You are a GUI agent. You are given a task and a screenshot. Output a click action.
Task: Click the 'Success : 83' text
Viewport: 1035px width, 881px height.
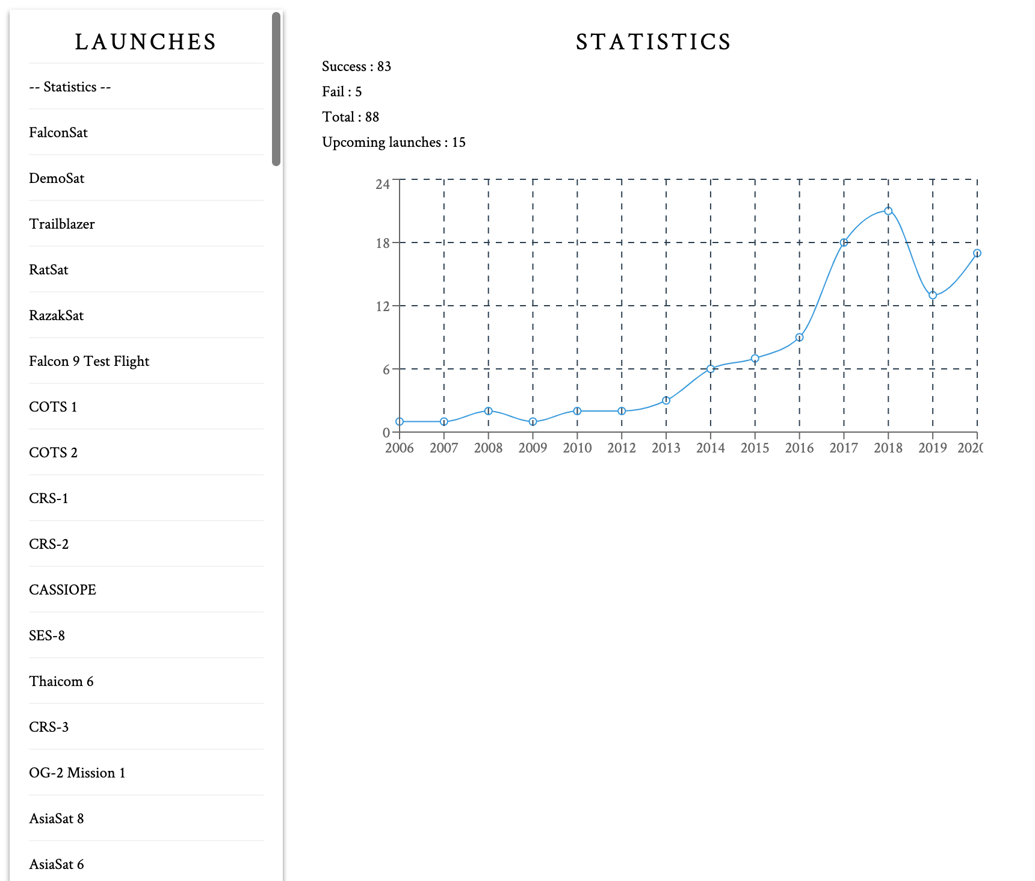[356, 66]
